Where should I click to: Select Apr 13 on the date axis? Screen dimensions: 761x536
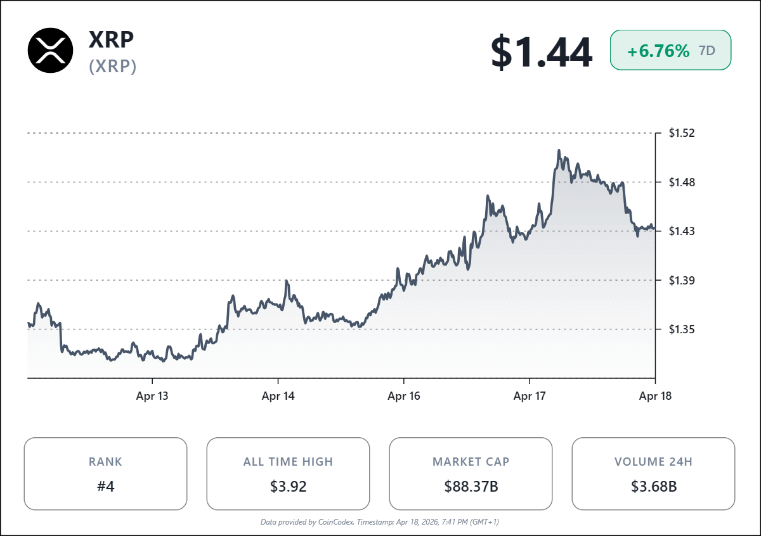click(153, 396)
